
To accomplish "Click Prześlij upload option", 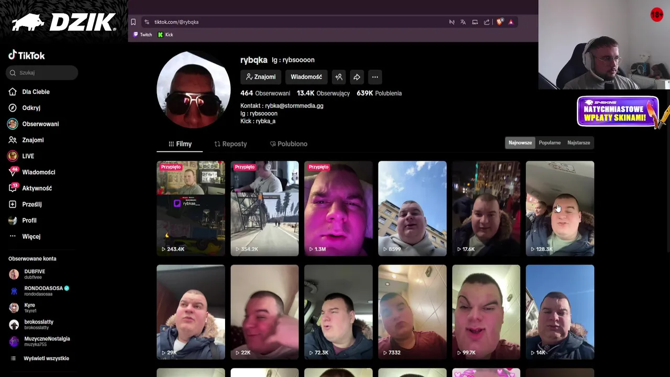I will (31, 204).
